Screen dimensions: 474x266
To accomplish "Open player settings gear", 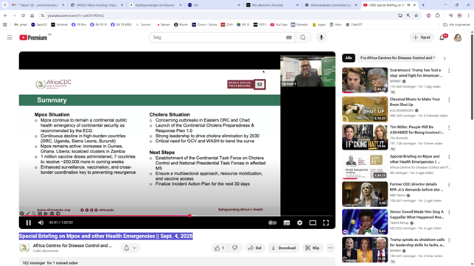I will coord(299,223).
